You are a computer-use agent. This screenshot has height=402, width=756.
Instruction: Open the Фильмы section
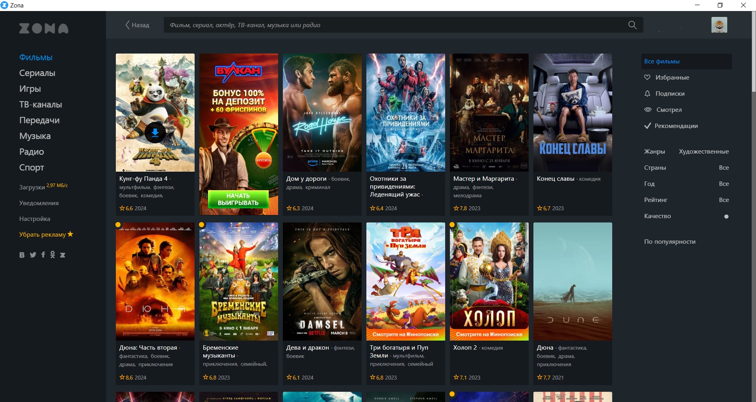tap(36, 57)
